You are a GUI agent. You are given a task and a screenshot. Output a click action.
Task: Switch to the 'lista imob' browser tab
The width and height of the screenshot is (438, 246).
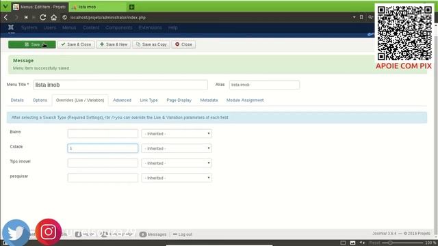(x=97, y=7)
